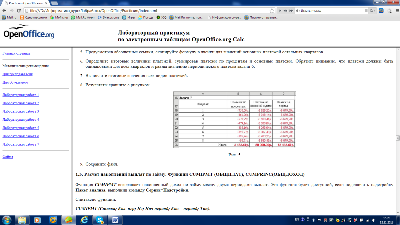This screenshot has width=400, height=225.
Task: Open the Windows Start menu
Action: (x=7, y=220)
